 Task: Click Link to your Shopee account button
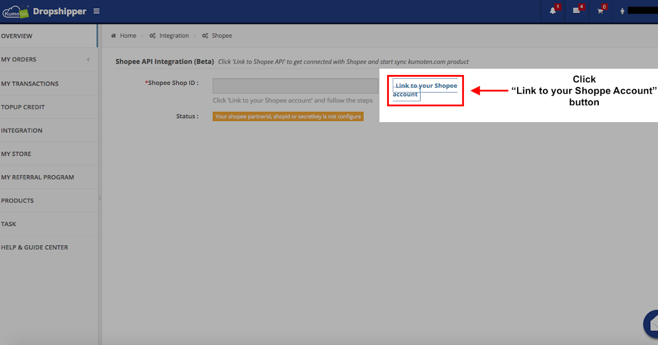pyautogui.click(x=425, y=90)
